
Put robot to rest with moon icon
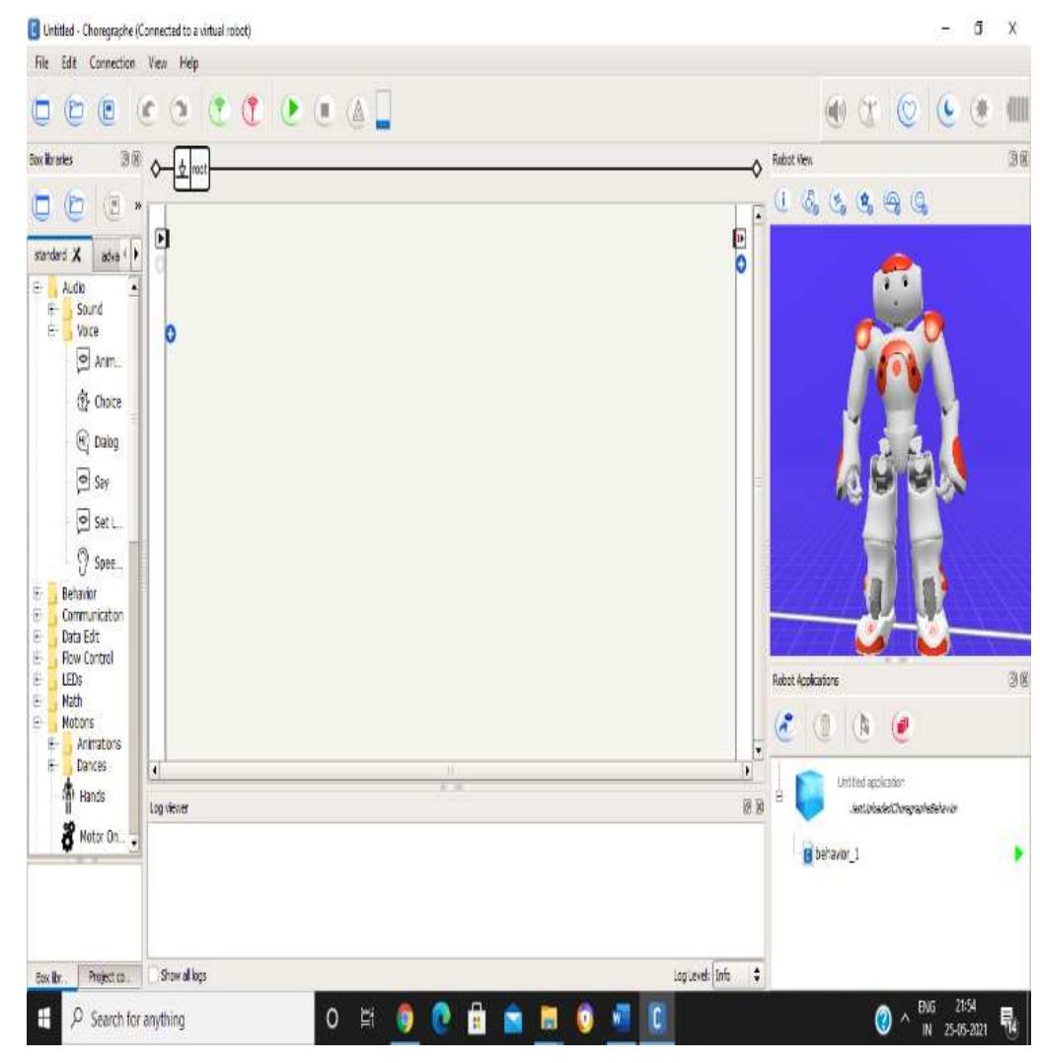pos(947,111)
